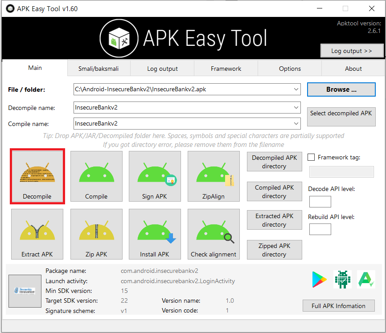Open Zipped APK directory
The width and height of the screenshot is (386, 333).
tap(275, 250)
